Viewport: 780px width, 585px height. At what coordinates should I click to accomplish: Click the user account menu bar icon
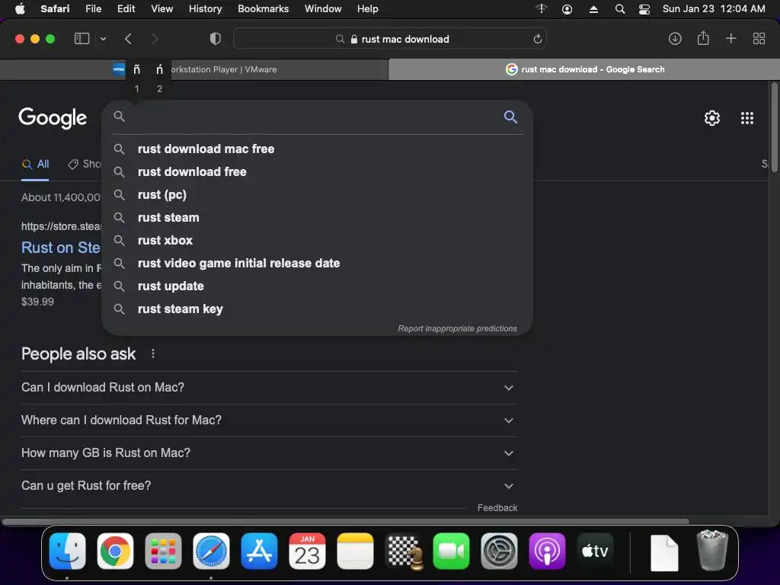point(567,9)
